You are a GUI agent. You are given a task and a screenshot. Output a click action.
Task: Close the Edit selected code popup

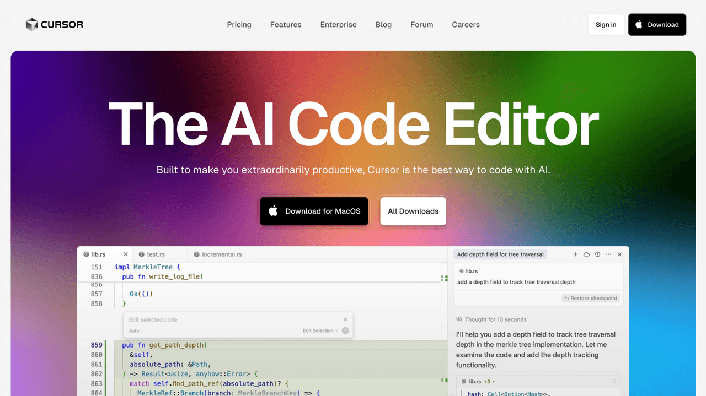345,319
